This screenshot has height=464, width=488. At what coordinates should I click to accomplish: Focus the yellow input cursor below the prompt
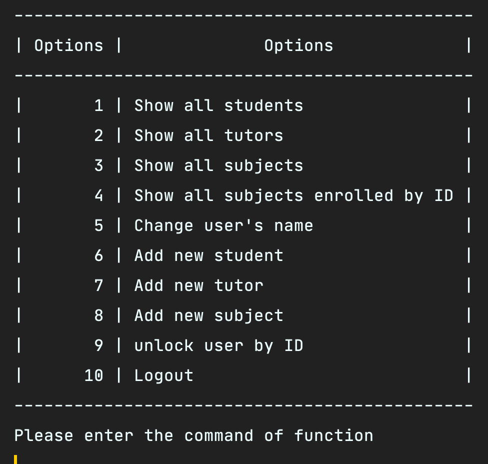(16, 459)
